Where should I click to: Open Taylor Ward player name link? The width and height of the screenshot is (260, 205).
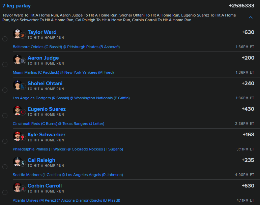[x=42, y=32]
